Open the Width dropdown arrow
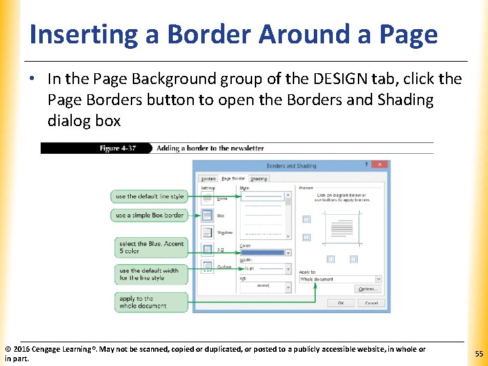Screen dimensions: 488x366 [x=288, y=268]
